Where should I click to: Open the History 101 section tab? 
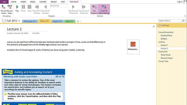pos(45,21)
